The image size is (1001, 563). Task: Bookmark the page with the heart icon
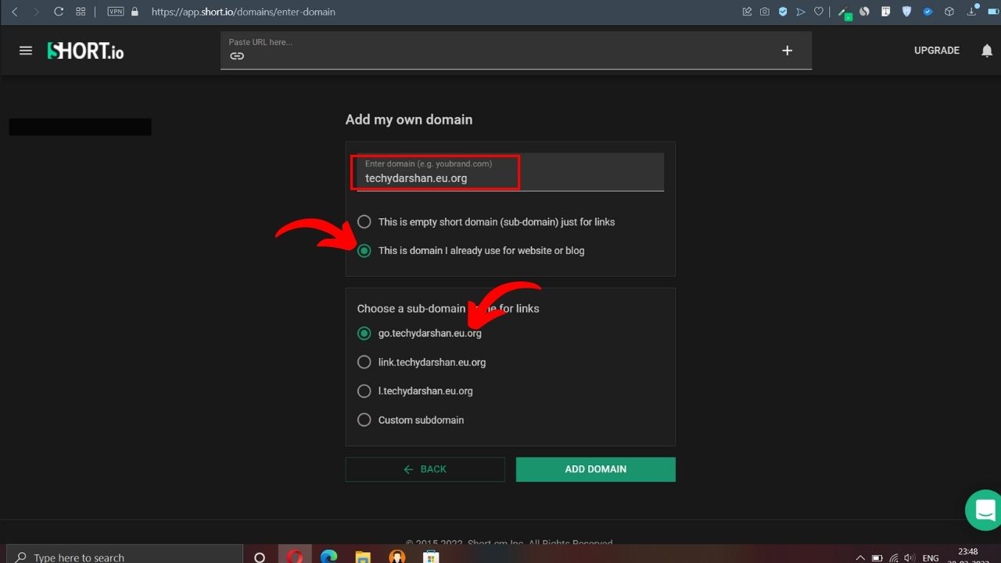[x=819, y=12]
